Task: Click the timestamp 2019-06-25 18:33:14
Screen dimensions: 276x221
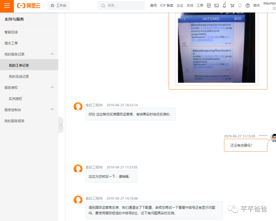Action: pos(122,105)
